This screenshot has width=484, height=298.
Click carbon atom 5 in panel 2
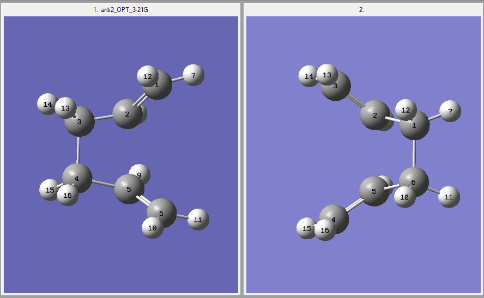(374, 191)
